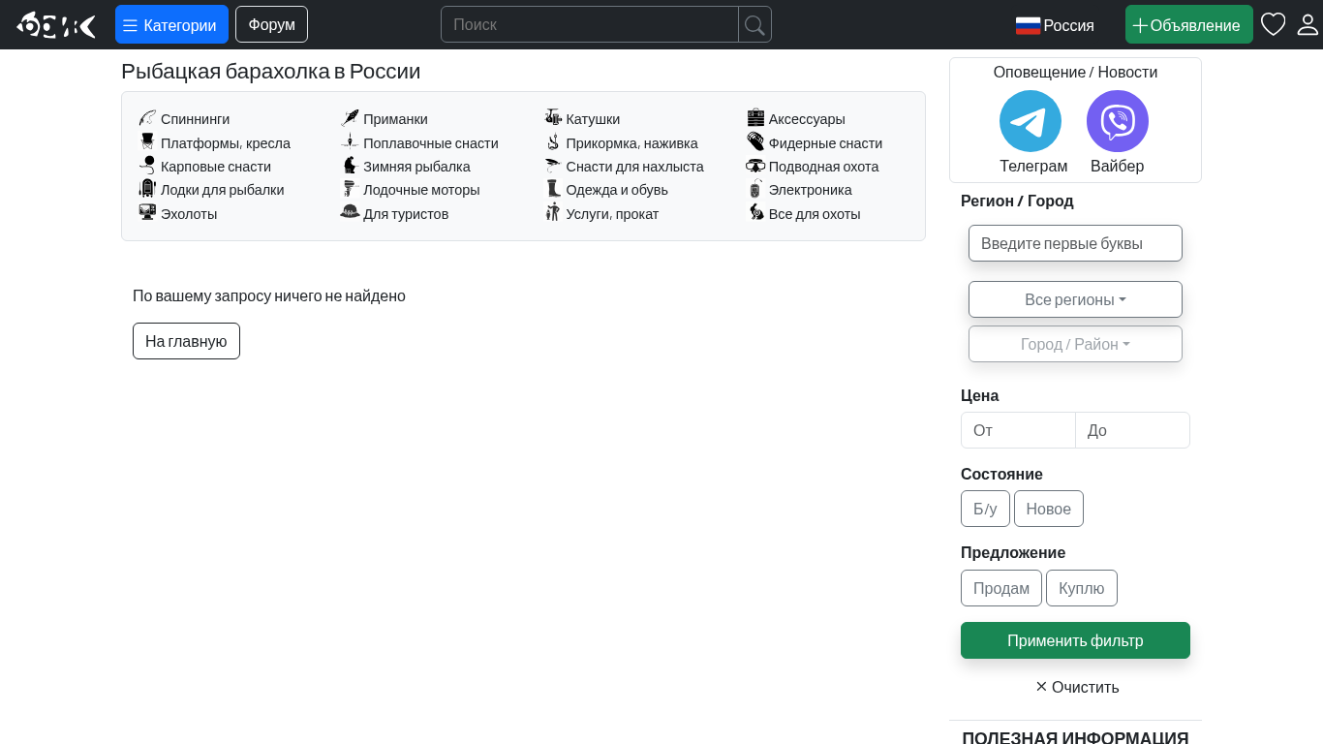Click the Viber notification icon
Screen dimensions: 1323x744
click(x=1117, y=121)
